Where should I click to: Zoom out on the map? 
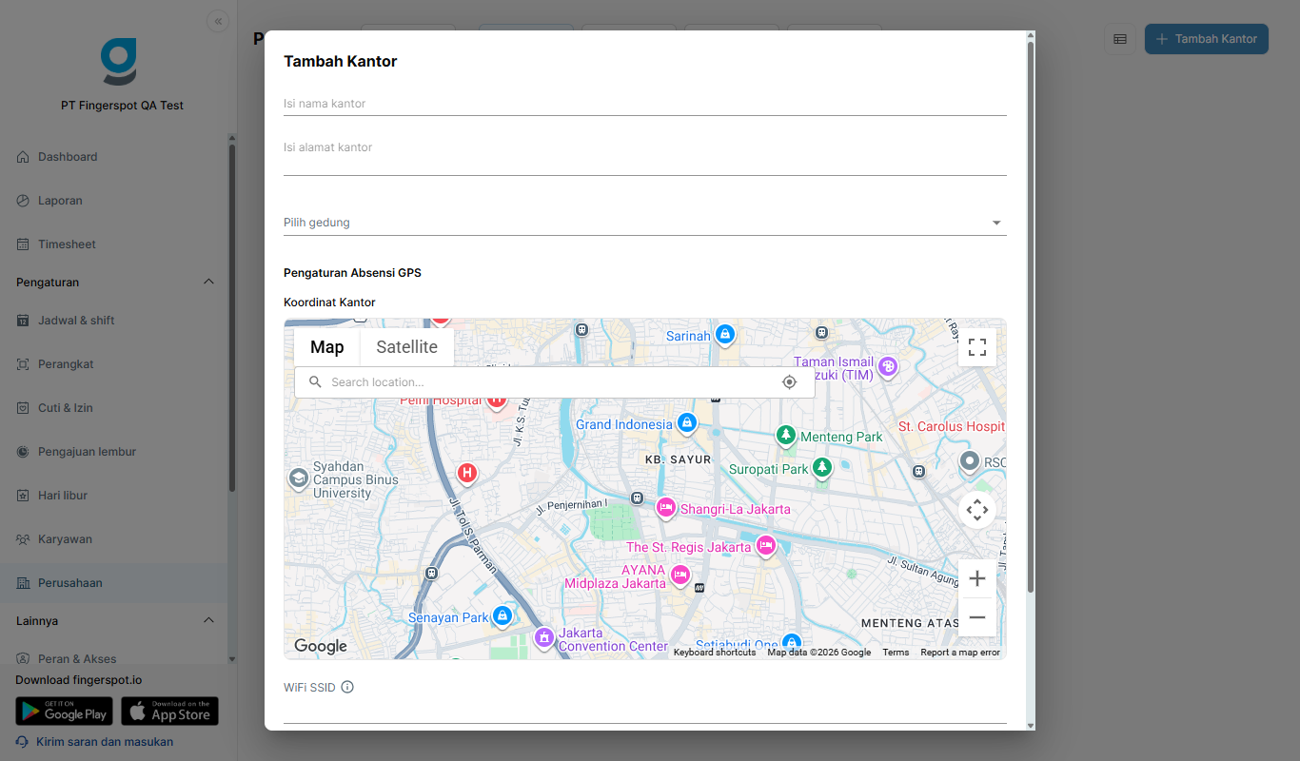pos(977,617)
